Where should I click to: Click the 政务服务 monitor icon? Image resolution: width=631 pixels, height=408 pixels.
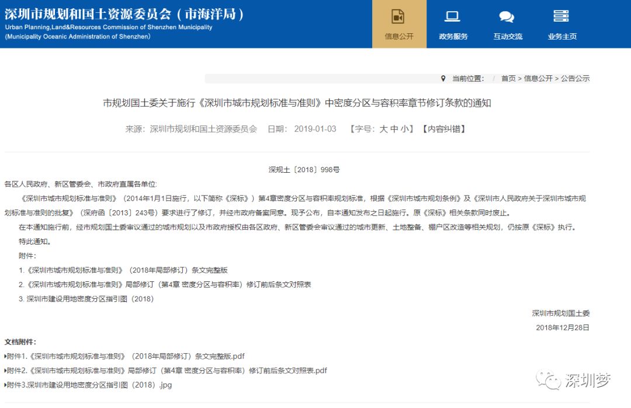click(452, 17)
